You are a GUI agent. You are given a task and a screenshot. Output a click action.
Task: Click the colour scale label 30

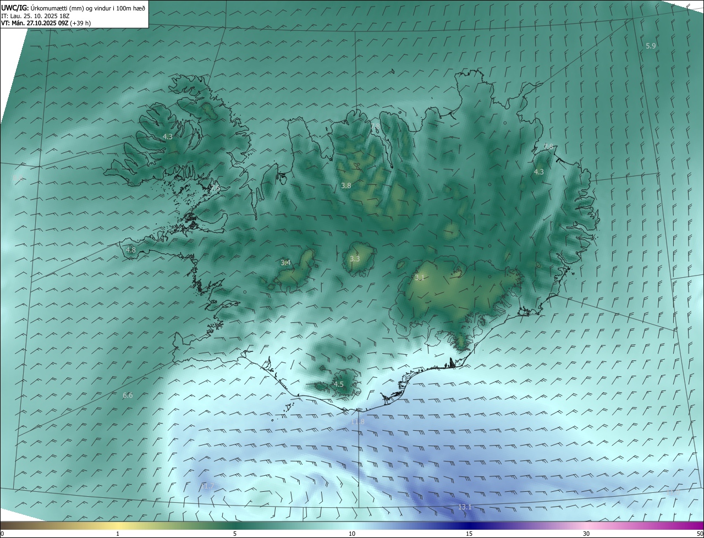point(586,534)
